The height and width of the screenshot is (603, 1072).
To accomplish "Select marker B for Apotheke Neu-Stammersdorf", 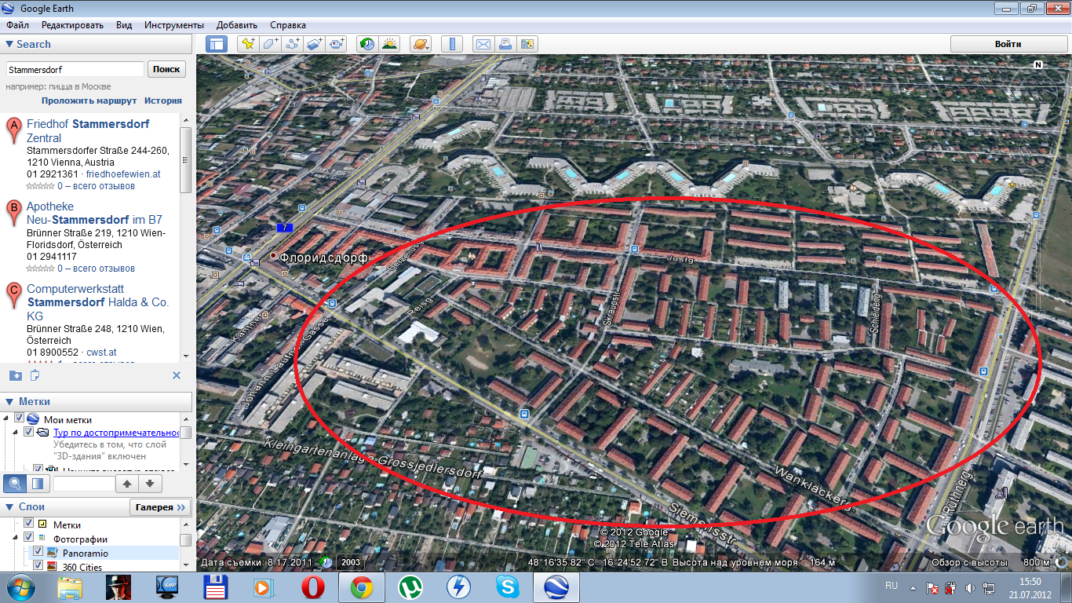I will [x=13, y=214].
